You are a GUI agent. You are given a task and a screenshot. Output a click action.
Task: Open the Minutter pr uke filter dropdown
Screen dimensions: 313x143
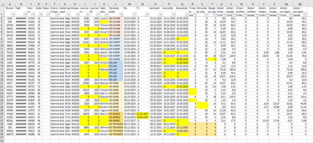[x=206, y=14]
